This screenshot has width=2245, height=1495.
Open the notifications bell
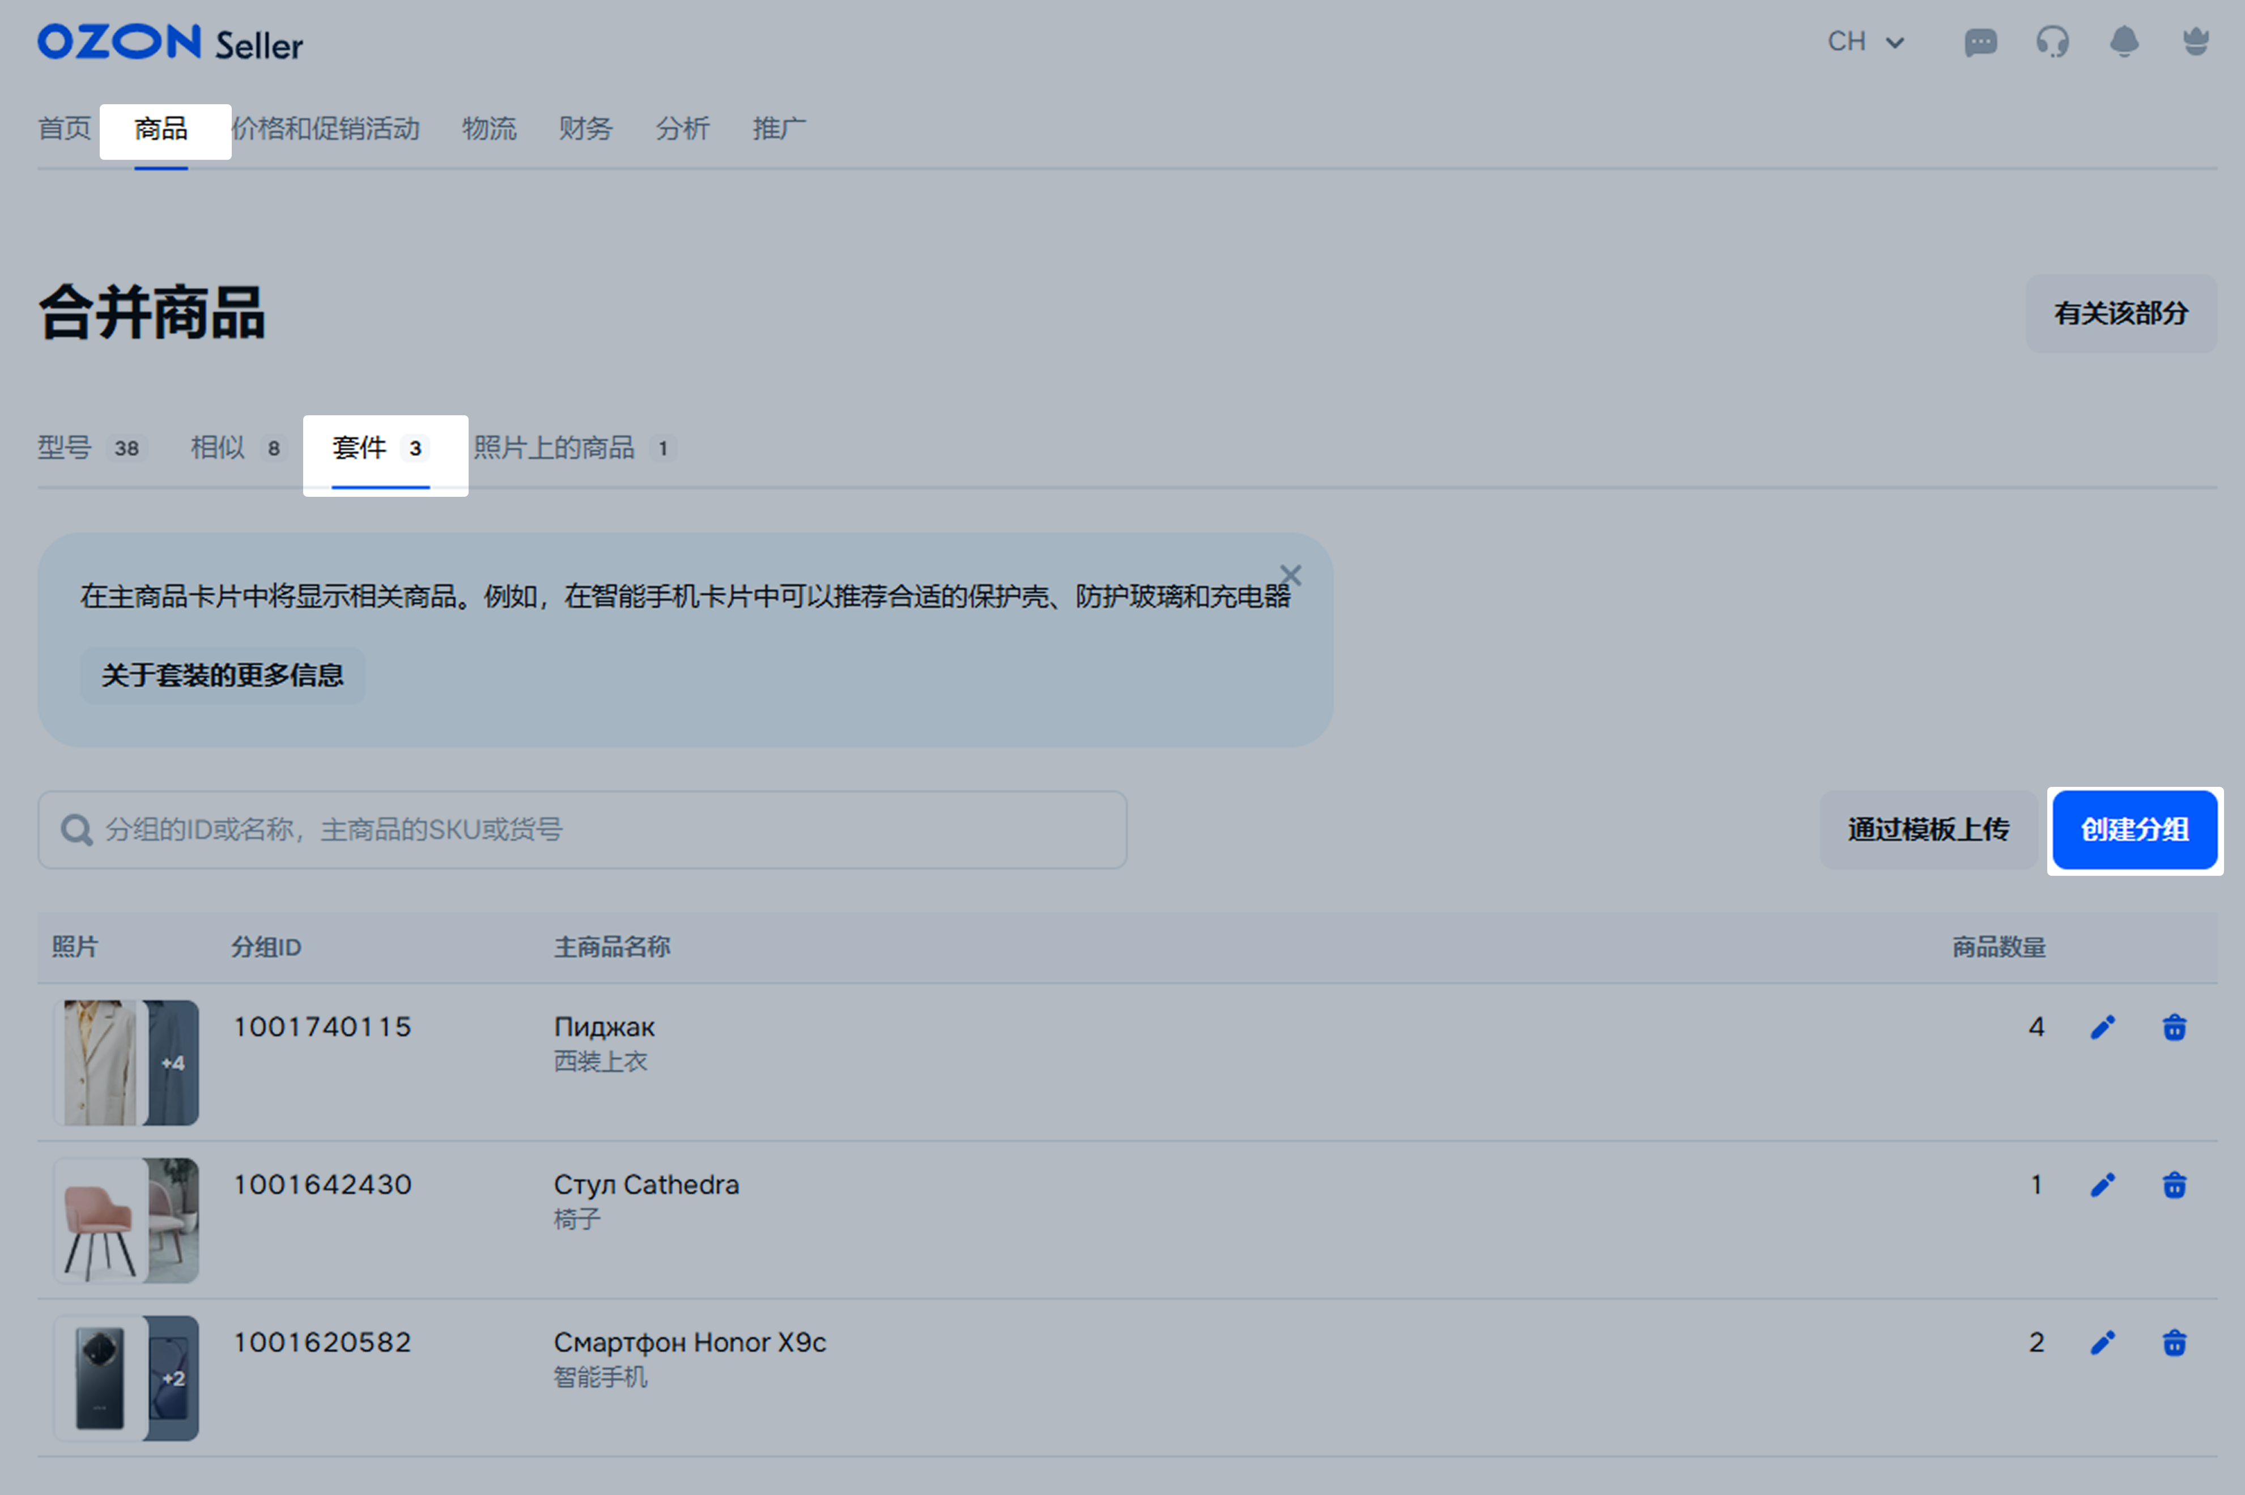(x=2124, y=42)
